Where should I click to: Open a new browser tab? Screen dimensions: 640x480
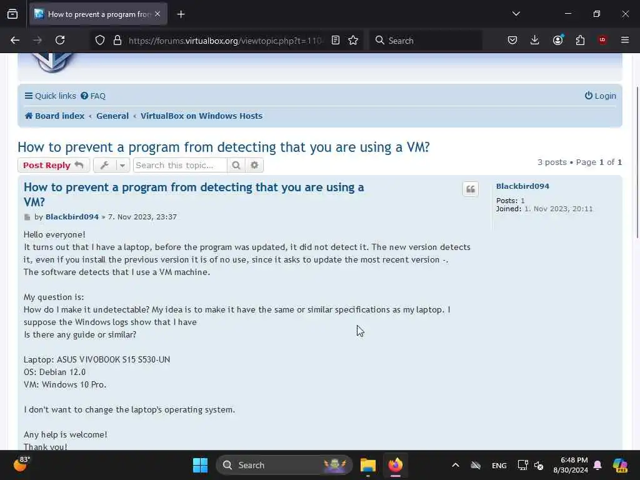tap(181, 14)
